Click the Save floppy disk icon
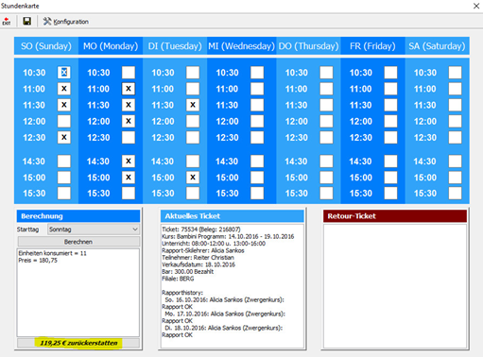Screen dimensions: 483x357 click(27, 21)
